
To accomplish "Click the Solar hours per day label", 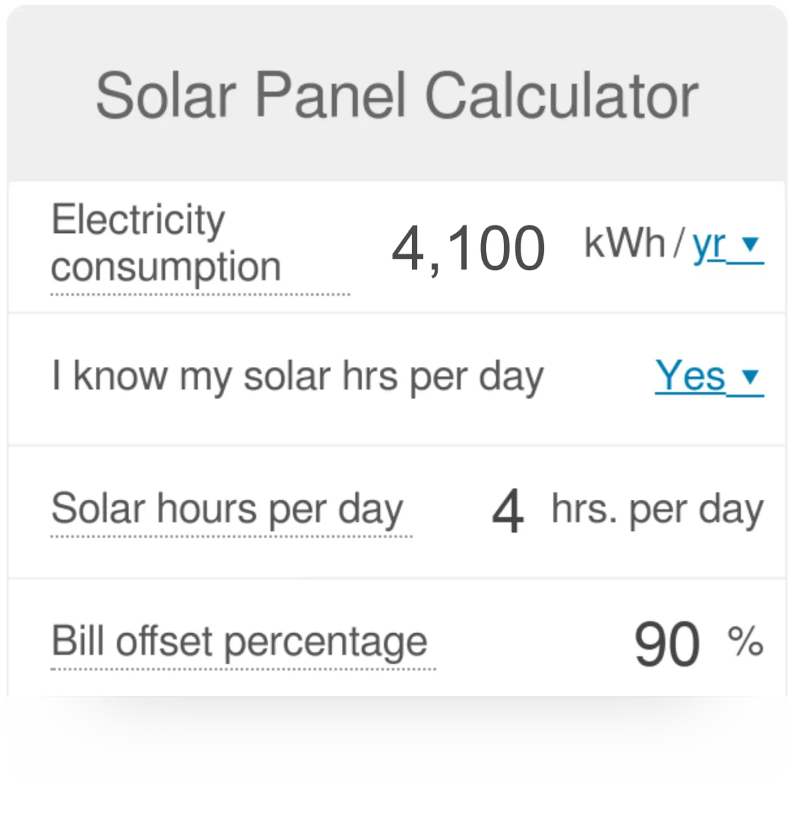I will (227, 509).
